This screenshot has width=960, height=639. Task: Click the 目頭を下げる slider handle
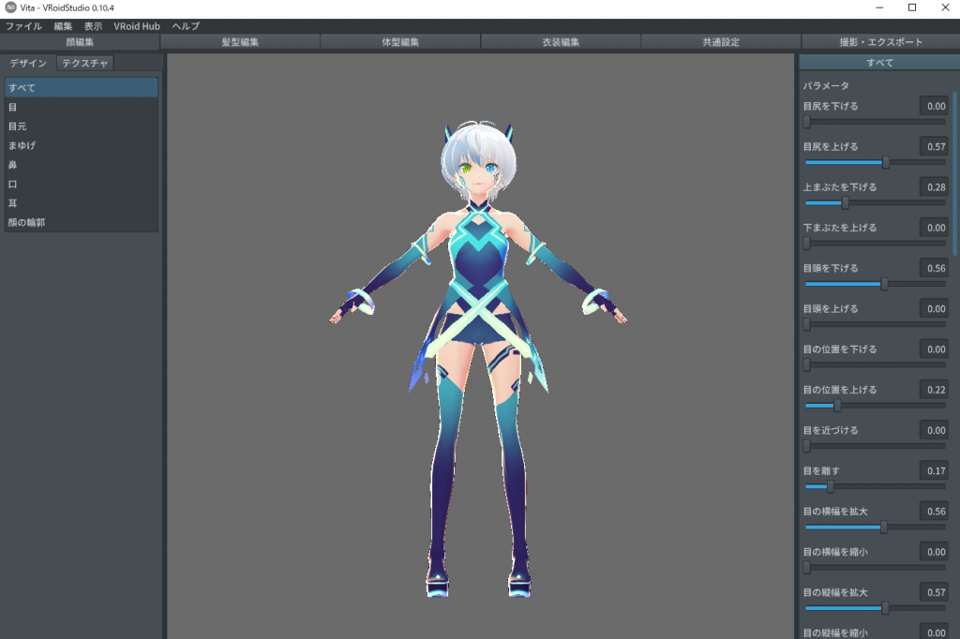884,284
